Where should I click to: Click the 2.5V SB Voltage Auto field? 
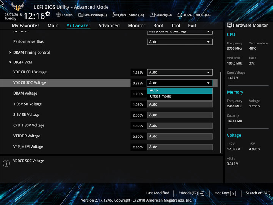coord(180,115)
